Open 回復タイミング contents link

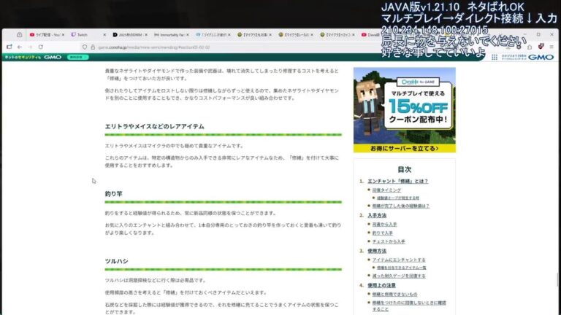coord(387,190)
